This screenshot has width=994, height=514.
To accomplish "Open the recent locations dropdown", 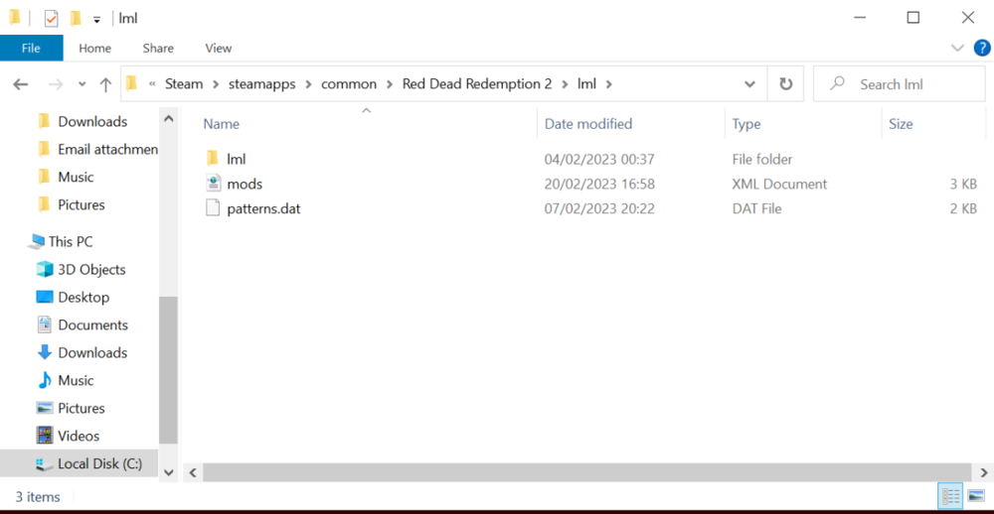I will coord(82,84).
